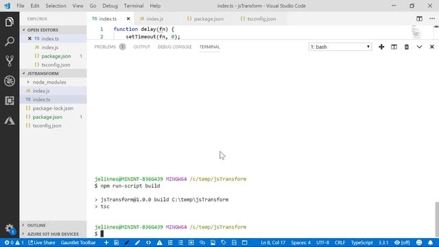Start Live Share session

(x=41, y=242)
